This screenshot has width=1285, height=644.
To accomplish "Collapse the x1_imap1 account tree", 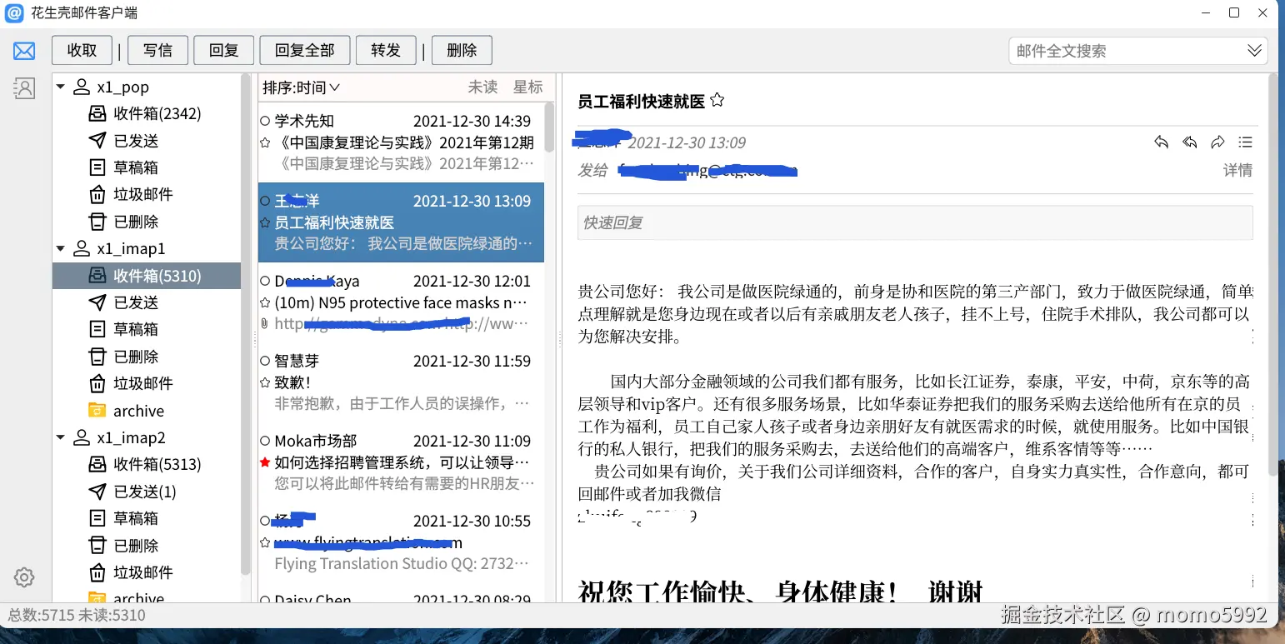I will coord(59,248).
